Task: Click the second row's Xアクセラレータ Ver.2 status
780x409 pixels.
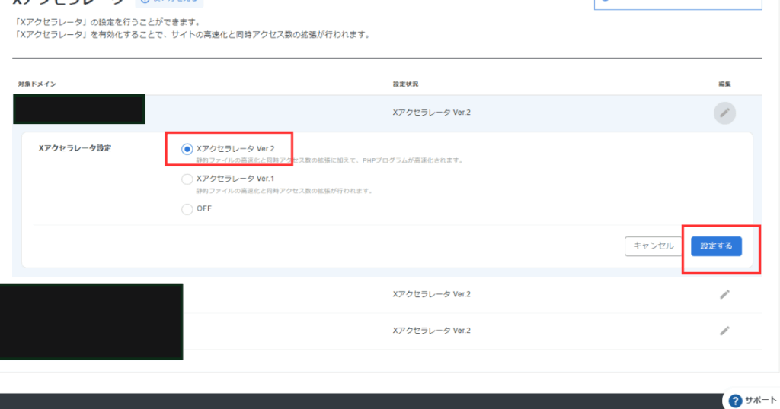Action: coord(431,294)
